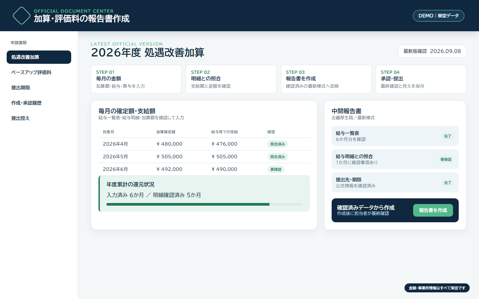Click 2026年6月 row label
Viewport: 479px width, 299px height.
point(115,169)
